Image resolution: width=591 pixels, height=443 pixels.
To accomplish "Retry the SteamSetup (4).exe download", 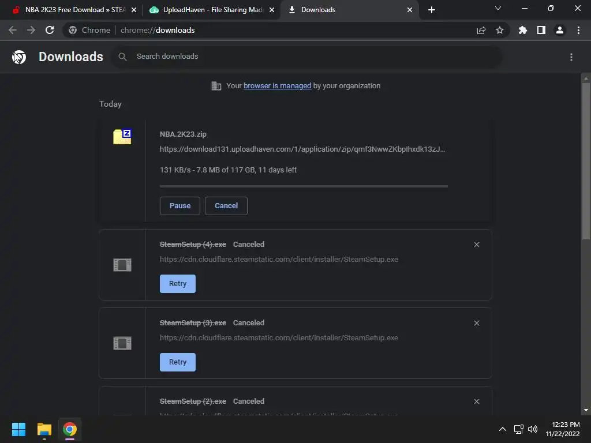I will pyautogui.click(x=178, y=284).
